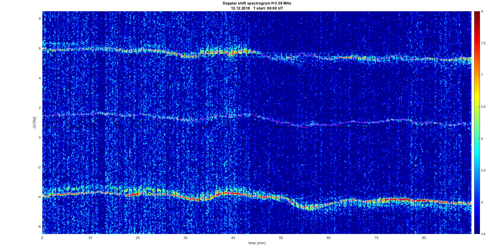
Task: Click the x-axis tick label '10'
Action: (90, 238)
